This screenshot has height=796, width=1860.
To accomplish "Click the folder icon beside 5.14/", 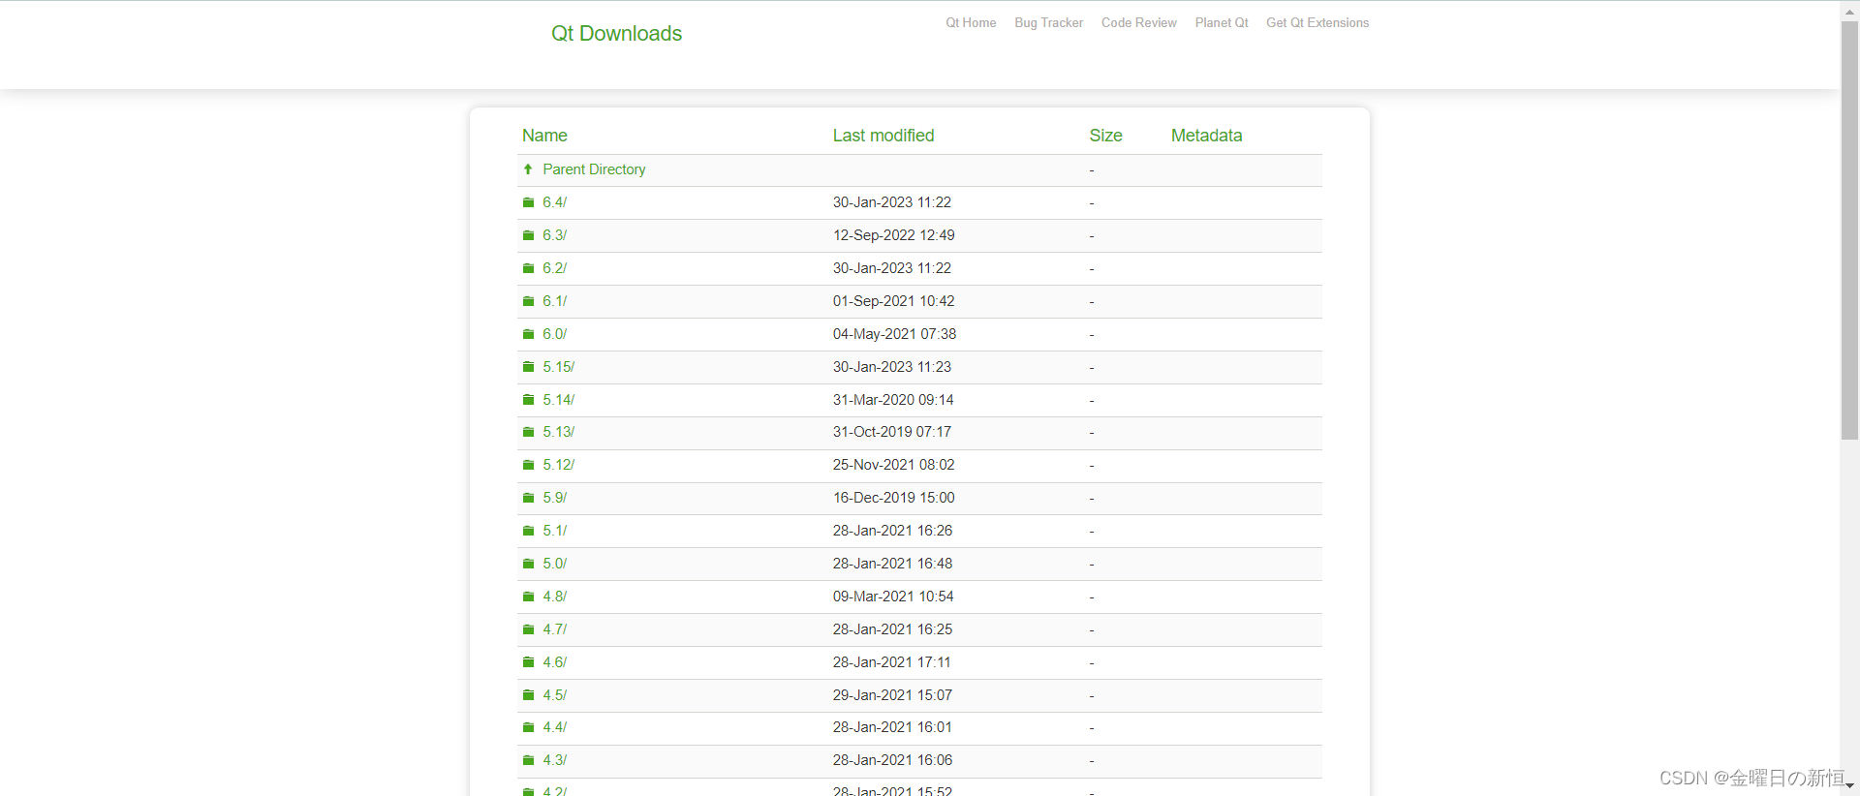I will (x=528, y=400).
